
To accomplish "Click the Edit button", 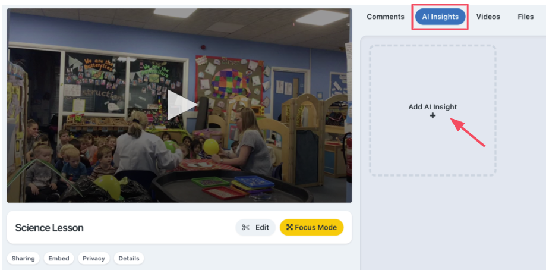I will (x=255, y=228).
